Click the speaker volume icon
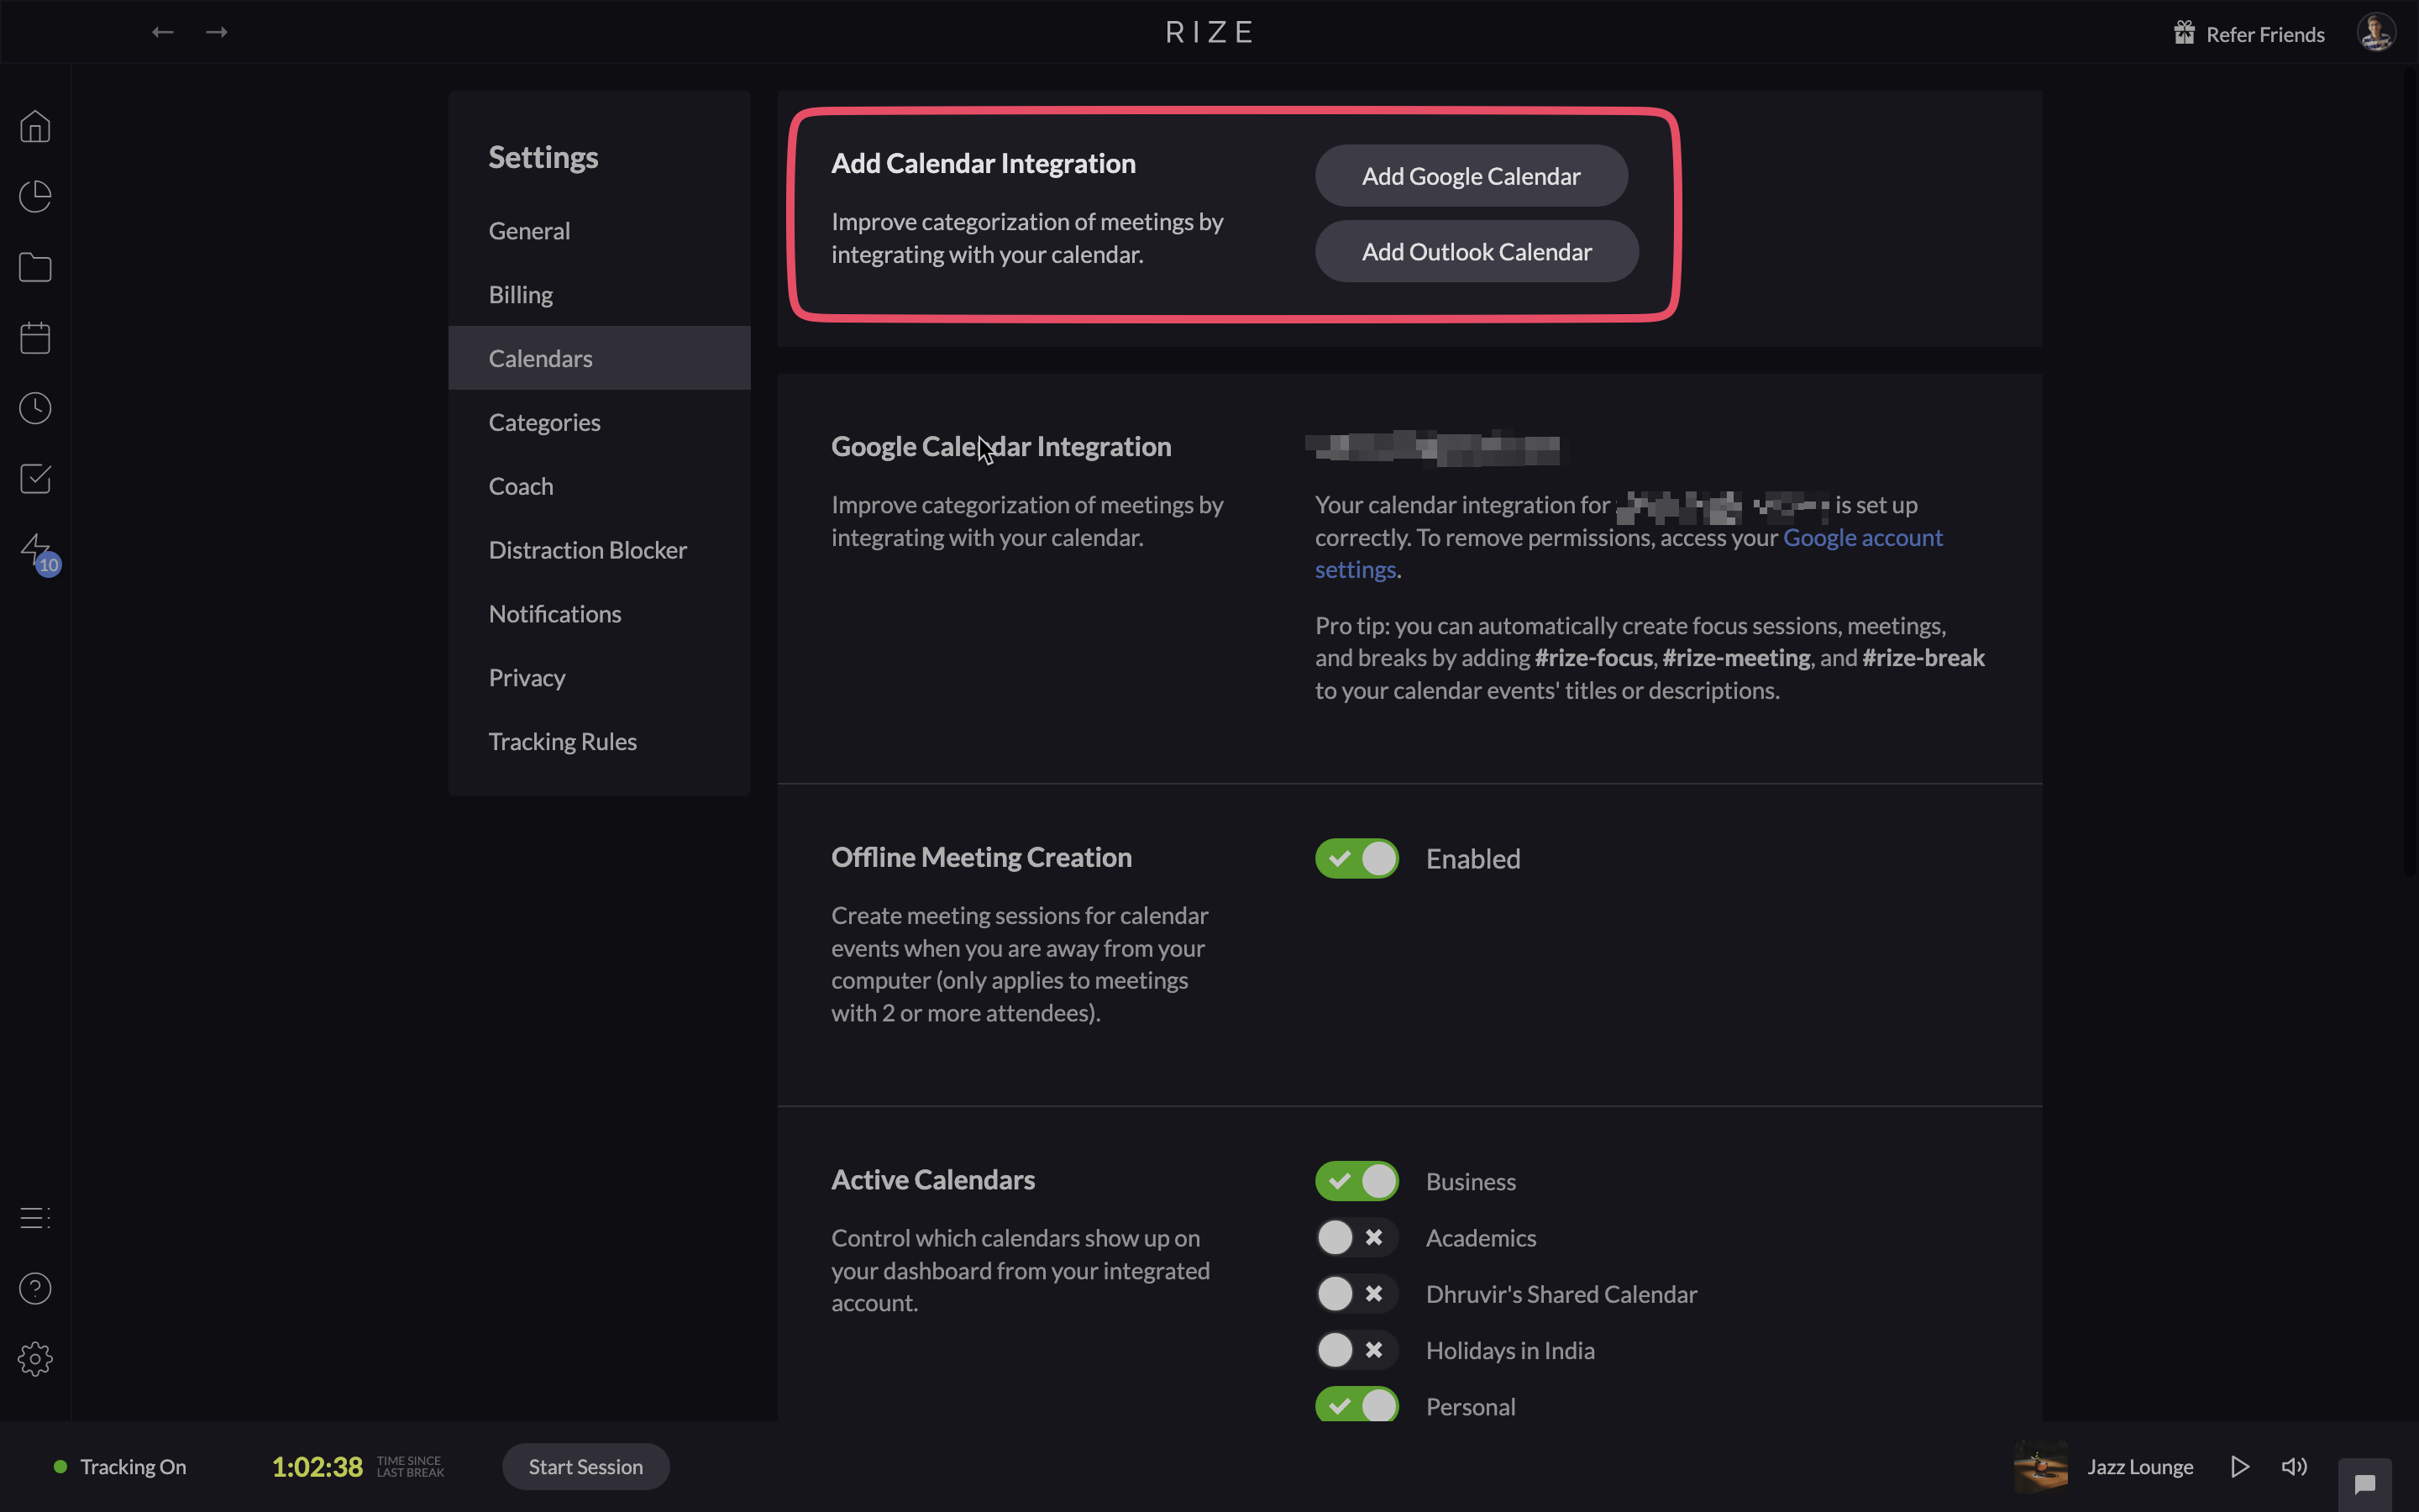 2295,1466
